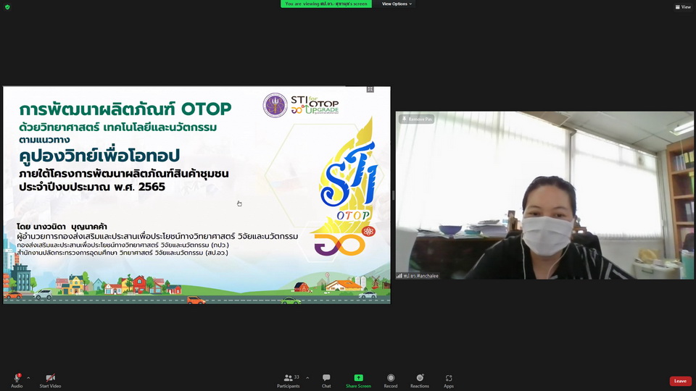This screenshot has height=391, width=696.
Task: Click the round purple ministry emblem on slide
Action: coord(275,106)
